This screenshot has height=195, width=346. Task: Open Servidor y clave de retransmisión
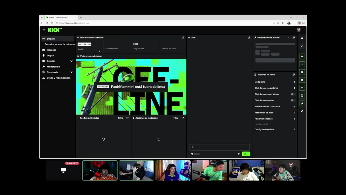click(x=60, y=44)
